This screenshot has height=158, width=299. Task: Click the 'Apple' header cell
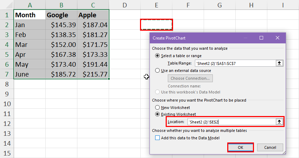coord(93,15)
